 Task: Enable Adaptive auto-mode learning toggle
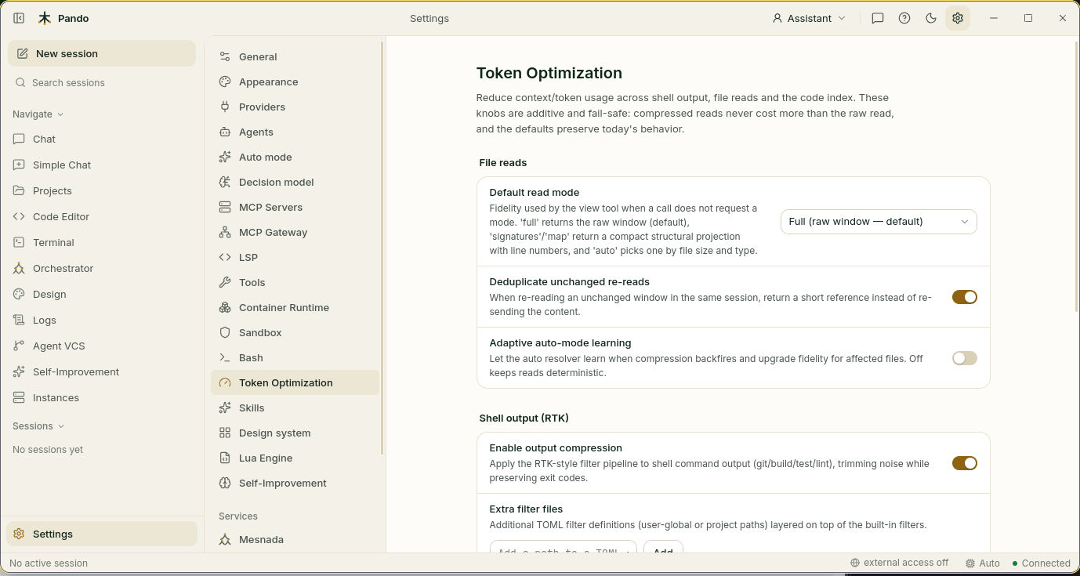tap(965, 358)
